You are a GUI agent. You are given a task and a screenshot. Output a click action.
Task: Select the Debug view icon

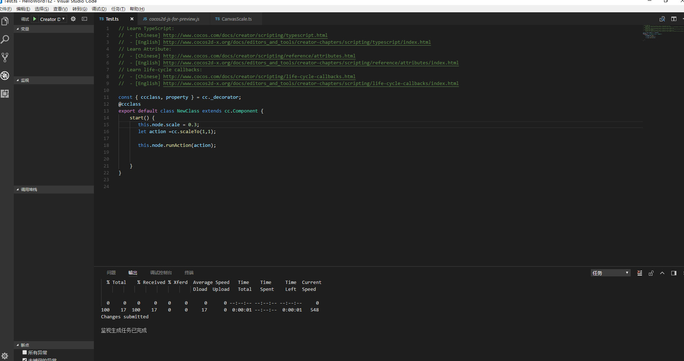click(5, 76)
